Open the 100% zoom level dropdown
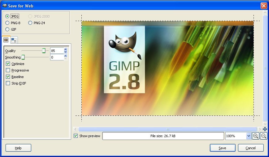Screen dimensions: 269x157 coord(249,136)
